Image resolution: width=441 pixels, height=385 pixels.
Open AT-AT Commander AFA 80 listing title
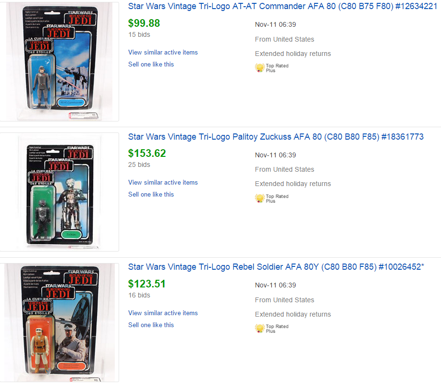(x=283, y=6)
